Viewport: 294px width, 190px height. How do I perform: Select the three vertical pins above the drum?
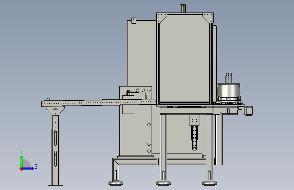click(x=229, y=78)
